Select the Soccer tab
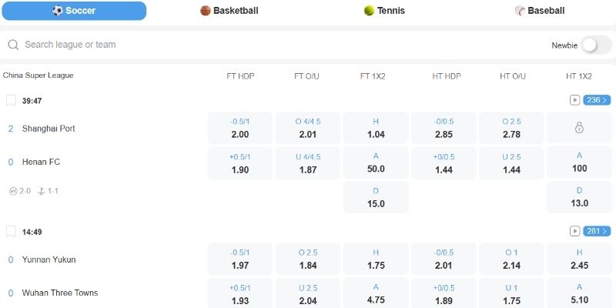The width and height of the screenshot is (616, 308). [x=74, y=11]
